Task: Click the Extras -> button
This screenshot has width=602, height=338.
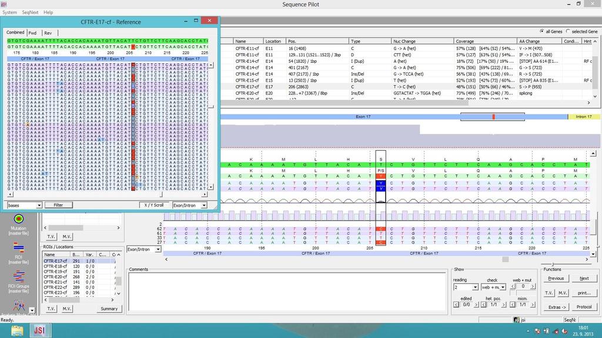Action: [556, 307]
